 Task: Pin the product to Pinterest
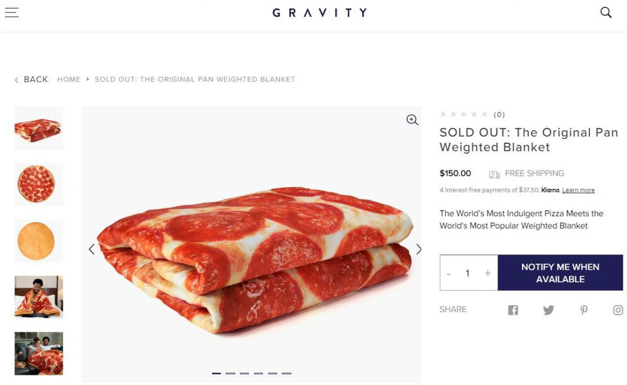(x=584, y=310)
